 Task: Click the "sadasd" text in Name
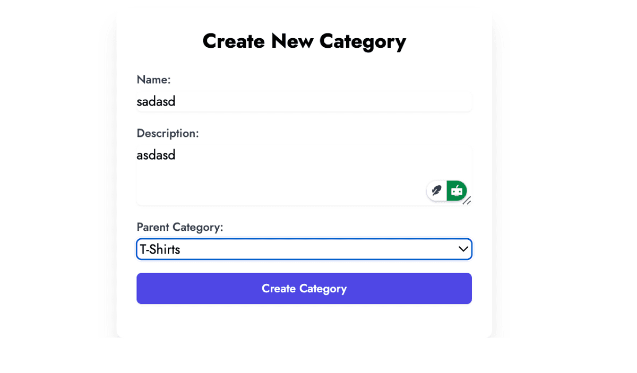[156, 101]
